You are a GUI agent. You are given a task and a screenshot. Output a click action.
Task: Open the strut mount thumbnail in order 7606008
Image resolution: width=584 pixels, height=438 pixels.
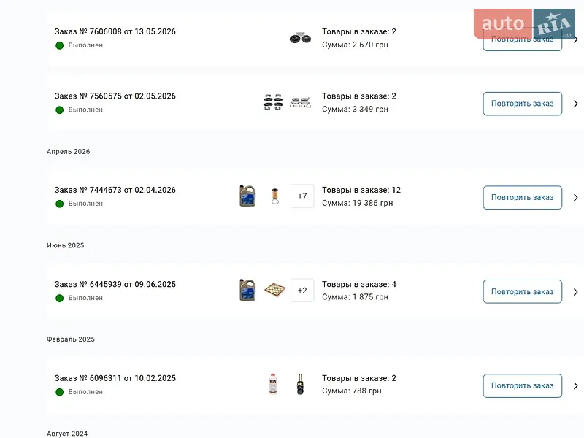[300, 38]
